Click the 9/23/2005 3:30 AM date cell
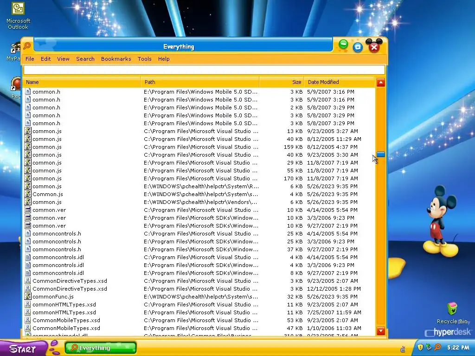Screen dimensions: 475x356 [332, 155]
